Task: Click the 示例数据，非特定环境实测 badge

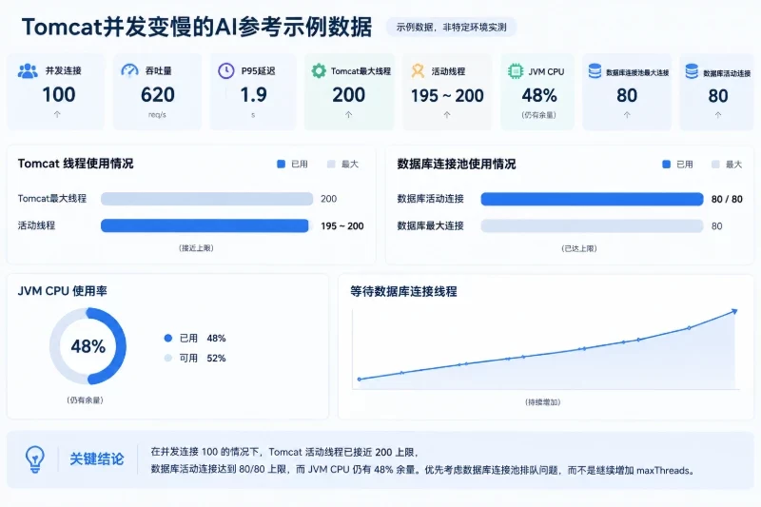Action: point(451,28)
